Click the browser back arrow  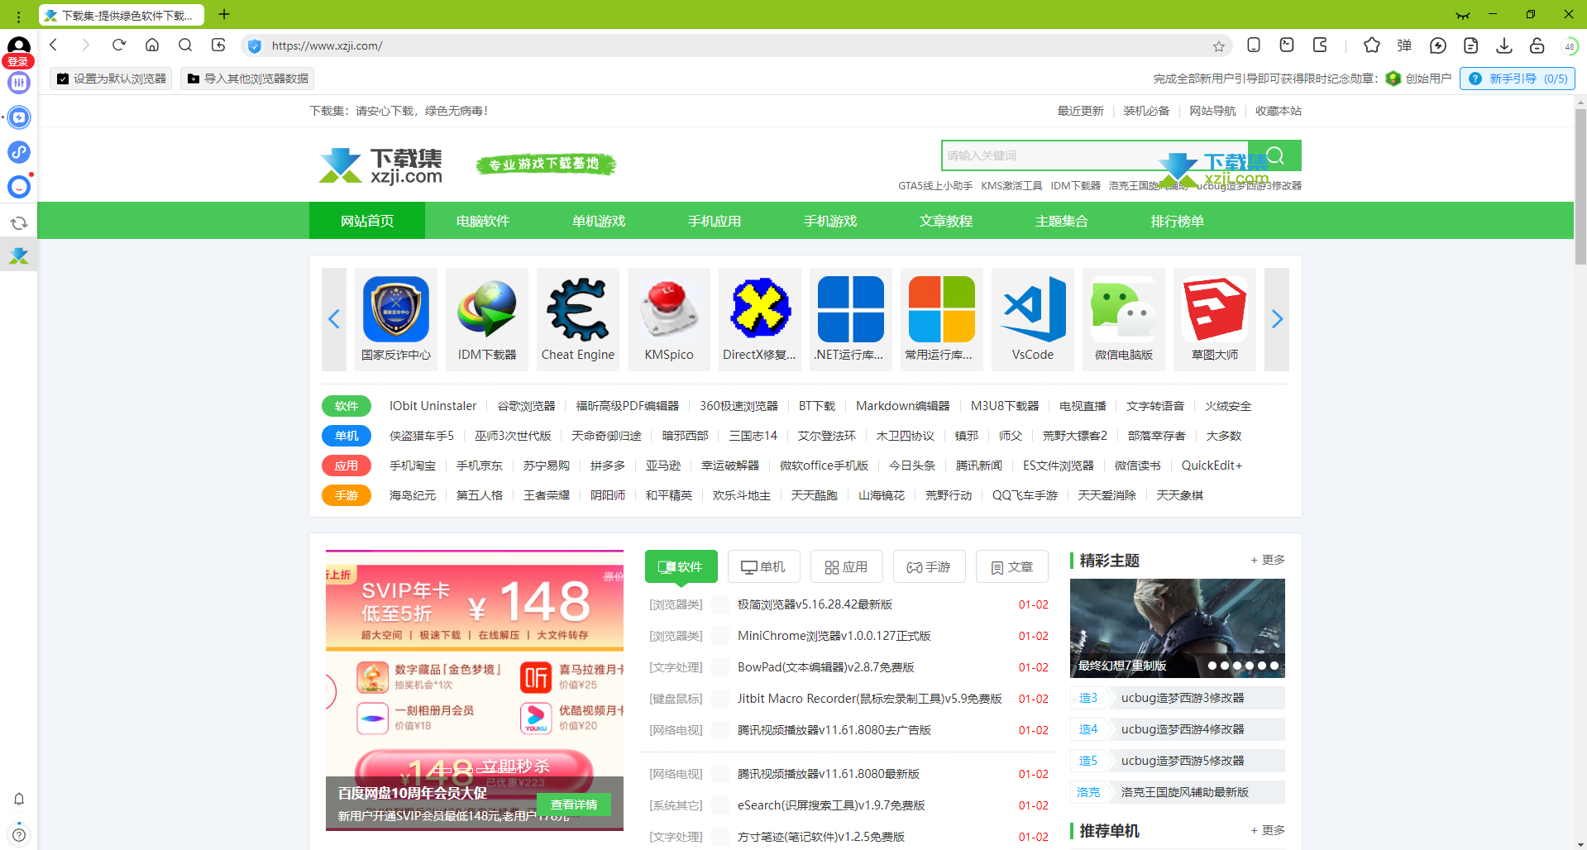[54, 45]
